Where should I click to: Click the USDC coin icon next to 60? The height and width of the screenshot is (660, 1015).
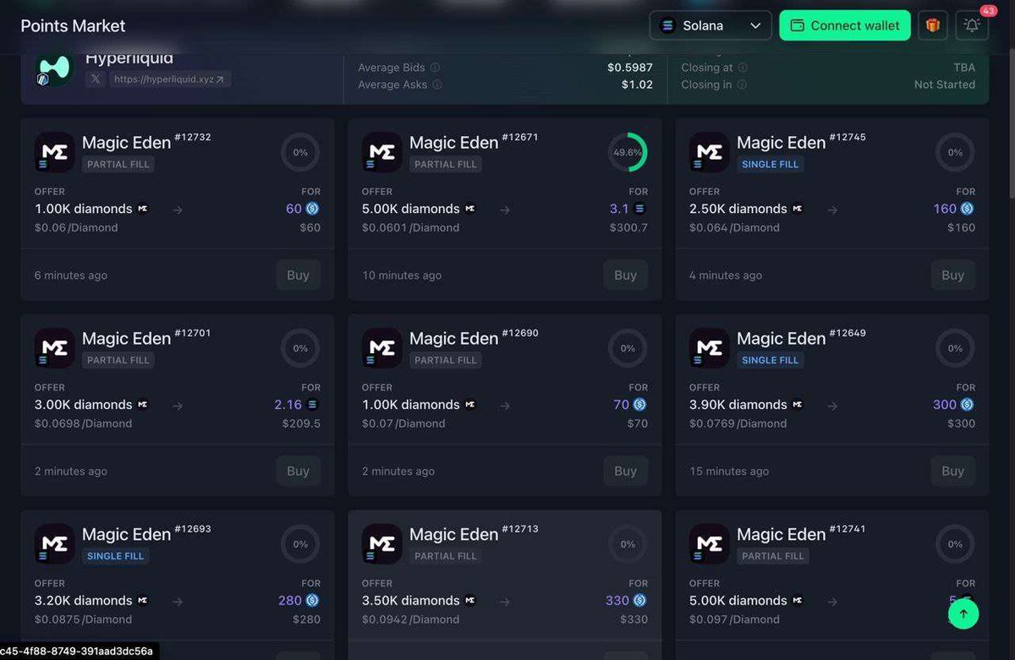(312, 209)
